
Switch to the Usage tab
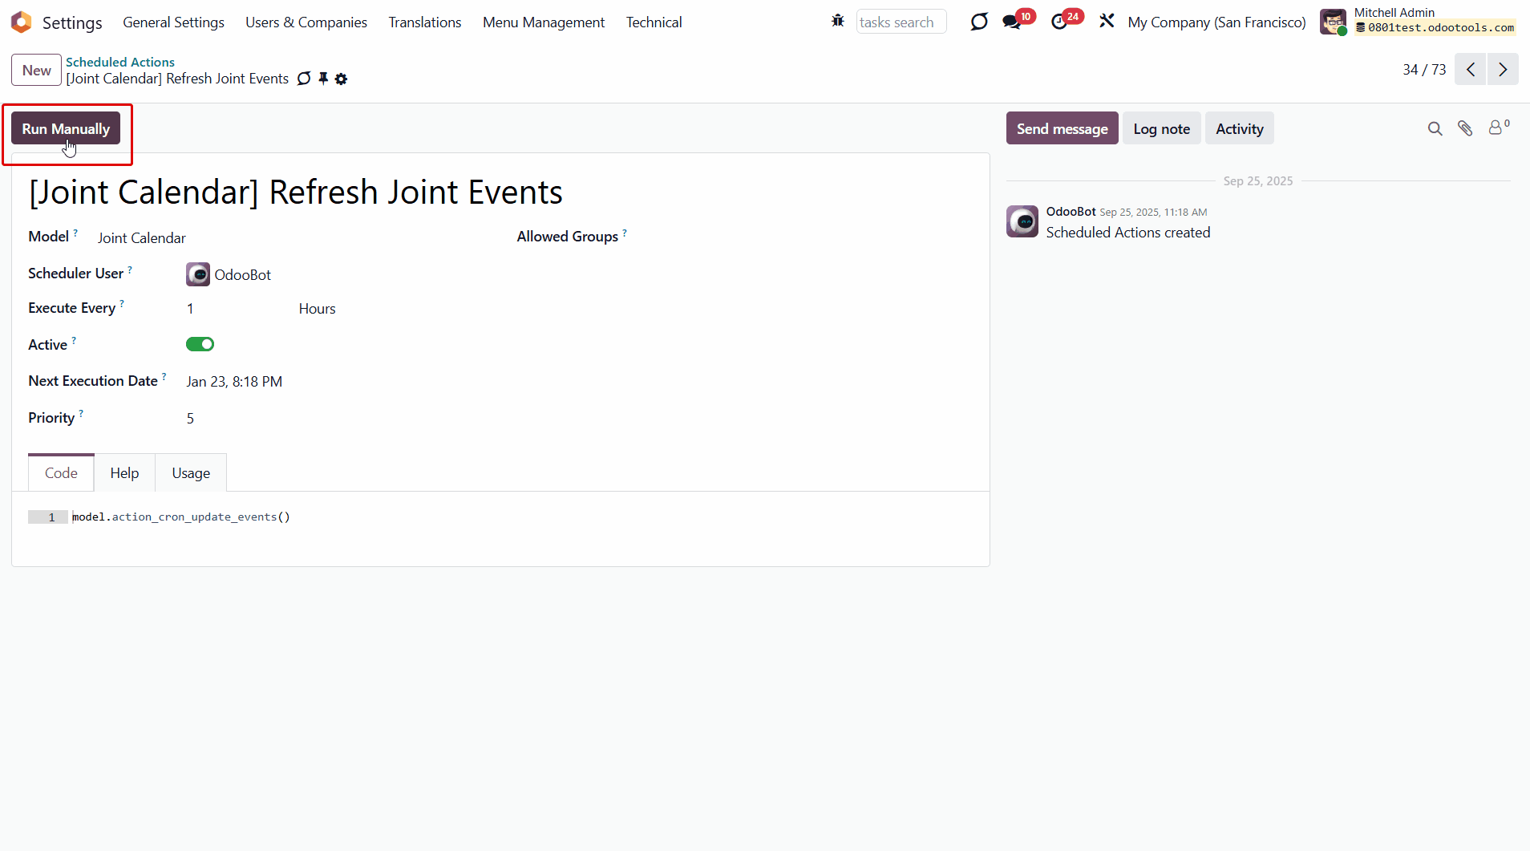tap(191, 473)
